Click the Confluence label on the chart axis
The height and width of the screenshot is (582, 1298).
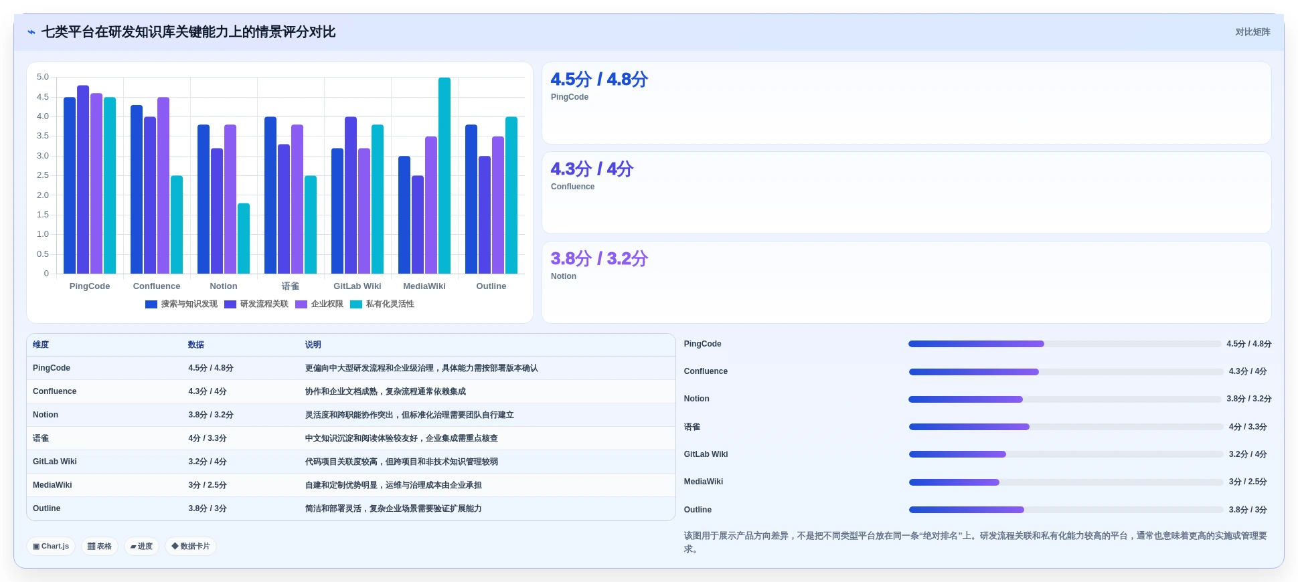point(157,286)
